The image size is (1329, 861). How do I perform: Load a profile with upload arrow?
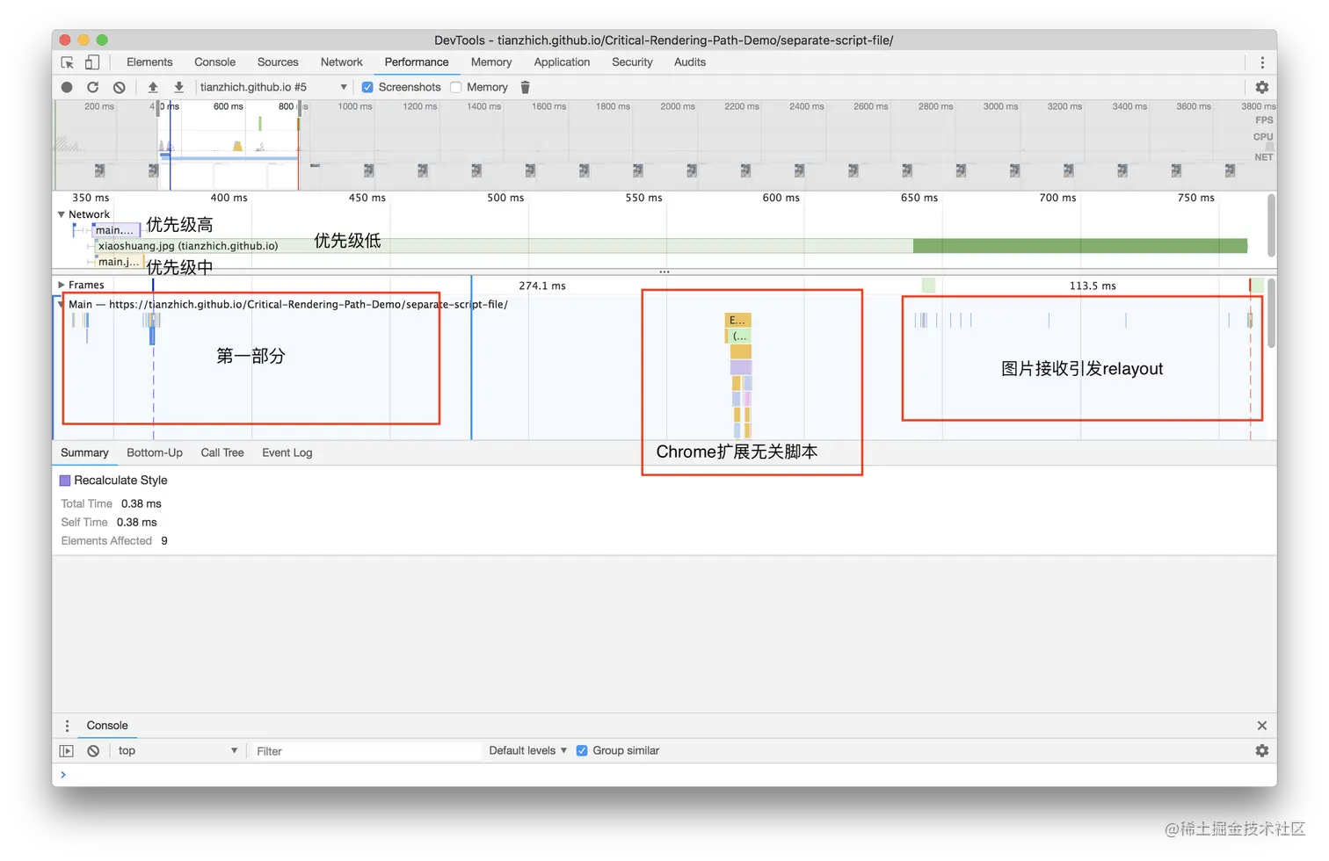pos(153,87)
